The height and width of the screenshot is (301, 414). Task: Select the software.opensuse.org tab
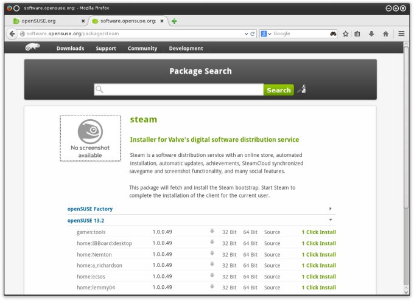[x=128, y=21]
